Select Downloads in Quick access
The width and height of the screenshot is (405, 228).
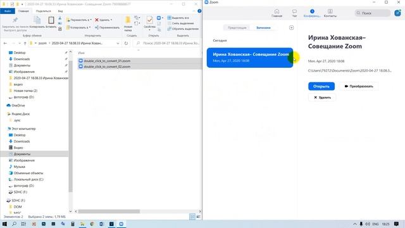click(22, 59)
